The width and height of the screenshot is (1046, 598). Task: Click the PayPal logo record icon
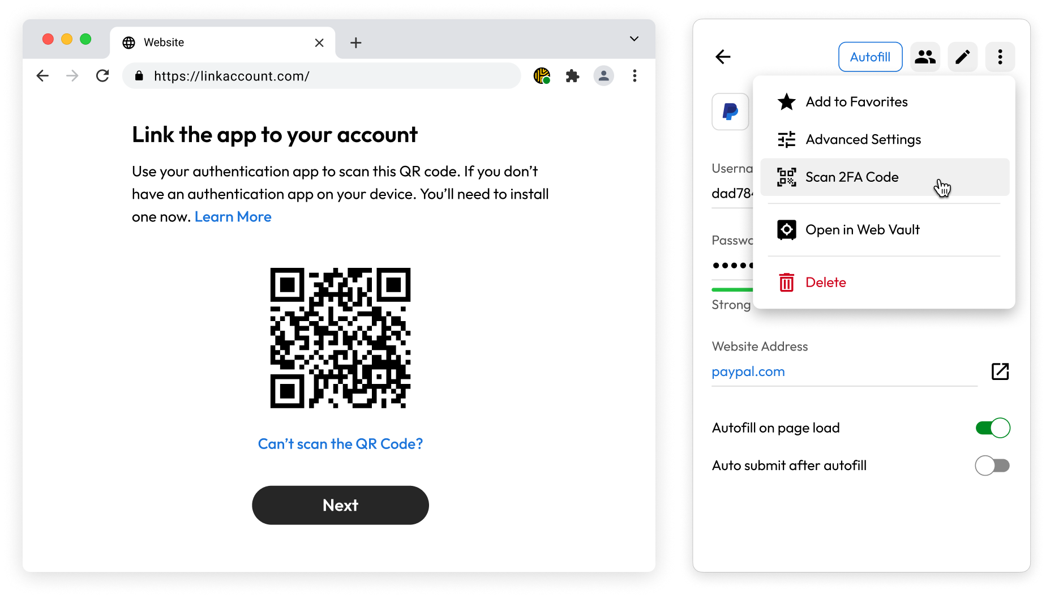click(730, 112)
